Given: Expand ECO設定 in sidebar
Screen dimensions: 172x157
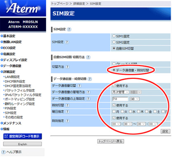Looking at the screenshot, I should 8,48.
